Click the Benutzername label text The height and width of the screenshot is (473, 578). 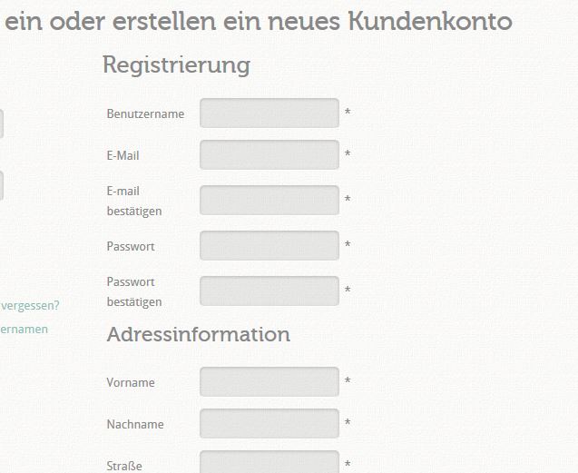145,114
